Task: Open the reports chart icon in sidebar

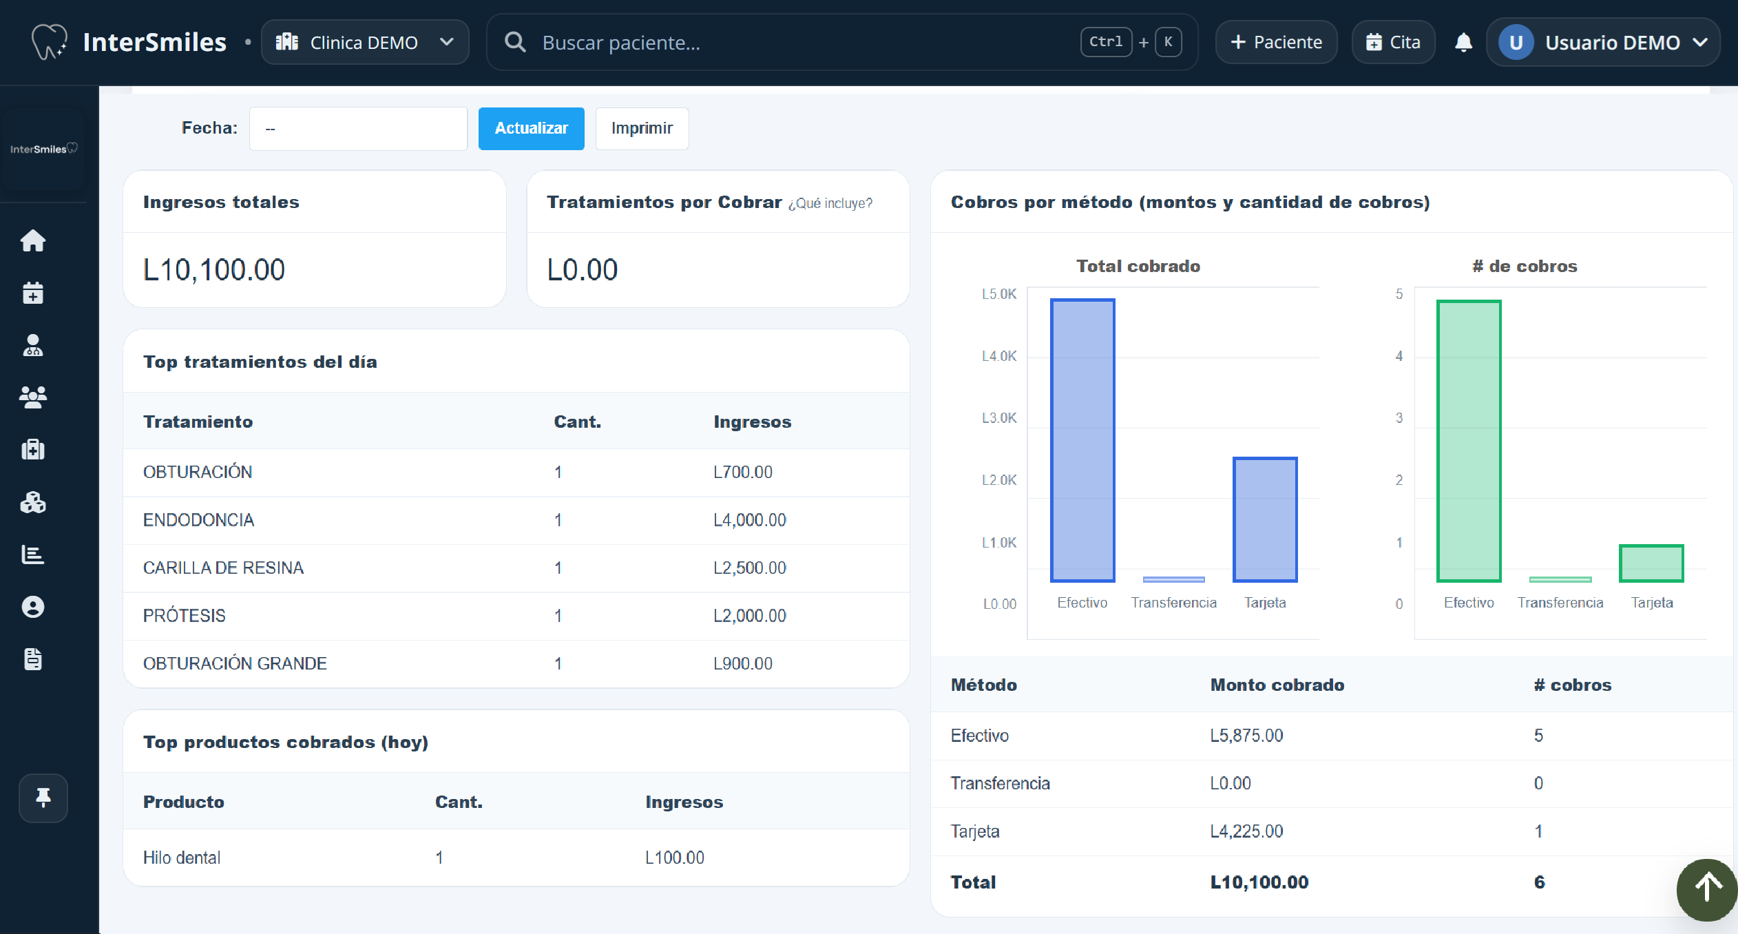Action: point(33,554)
